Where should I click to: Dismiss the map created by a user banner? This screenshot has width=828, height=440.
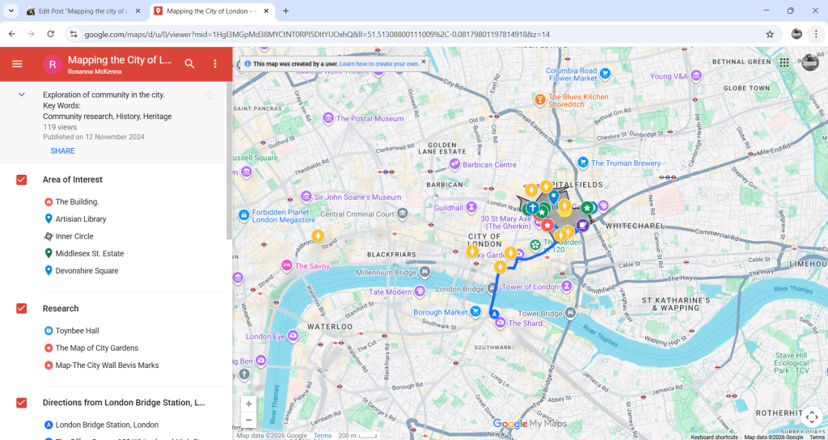click(423, 61)
